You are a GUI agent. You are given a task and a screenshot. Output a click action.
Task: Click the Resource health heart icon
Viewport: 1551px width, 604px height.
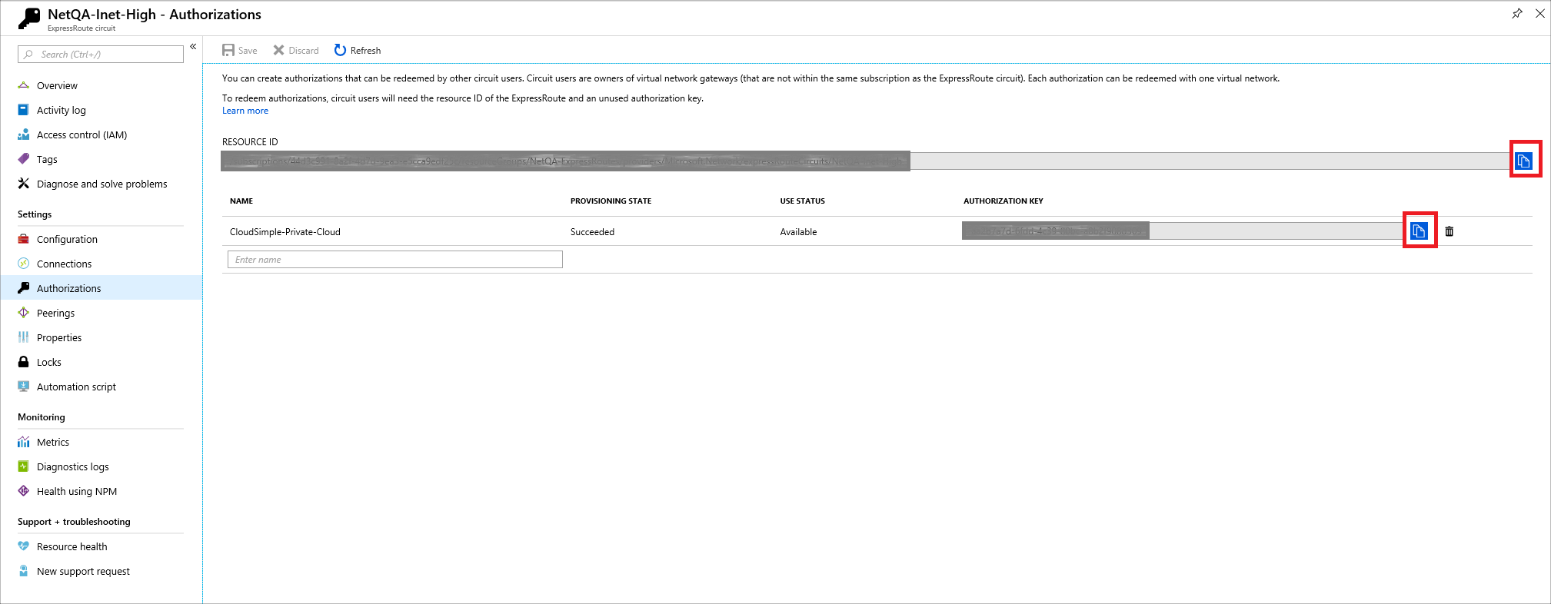tap(23, 546)
